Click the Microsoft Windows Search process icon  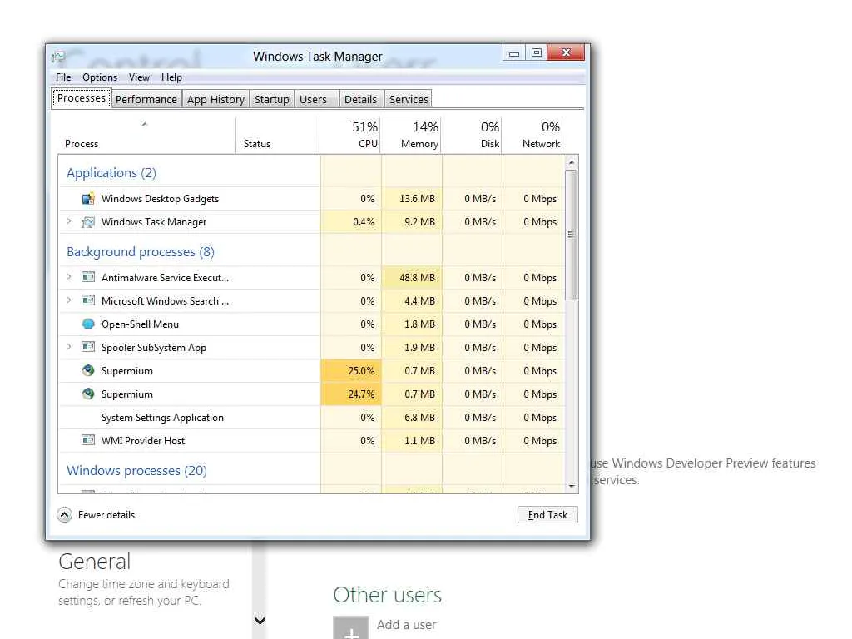click(x=88, y=300)
